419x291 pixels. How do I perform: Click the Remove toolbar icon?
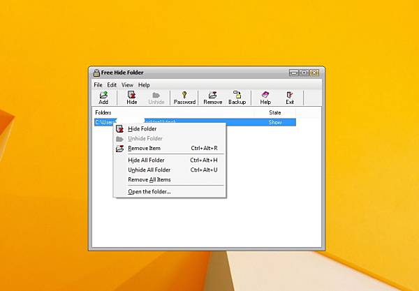click(x=213, y=98)
